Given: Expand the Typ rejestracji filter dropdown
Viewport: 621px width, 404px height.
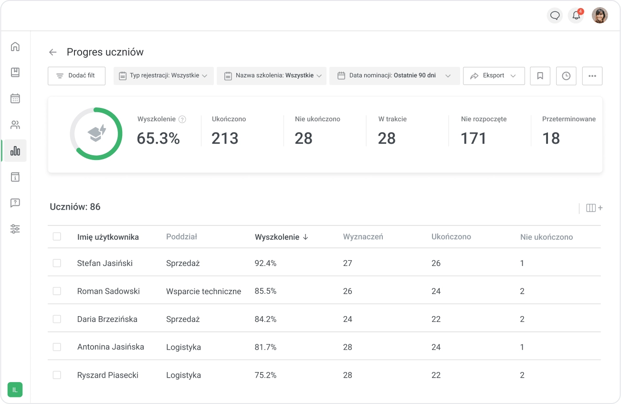Looking at the screenshot, I should coord(163,76).
